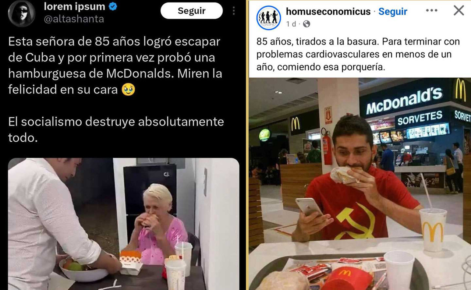The height and width of the screenshot is (290, 471).
Task: Click the public globe audience icon
Action: coord(306,24)
